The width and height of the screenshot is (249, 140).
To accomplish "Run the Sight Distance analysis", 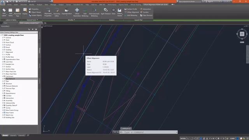I will coord(105,11).
